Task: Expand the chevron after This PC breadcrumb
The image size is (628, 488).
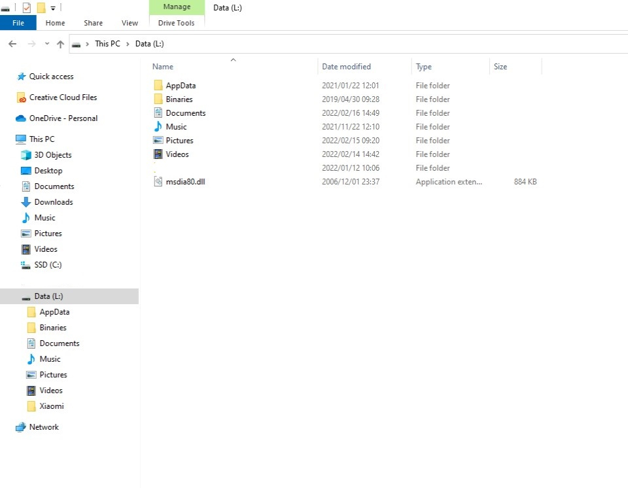Action: pyautogui.click(x=128, y=44)
